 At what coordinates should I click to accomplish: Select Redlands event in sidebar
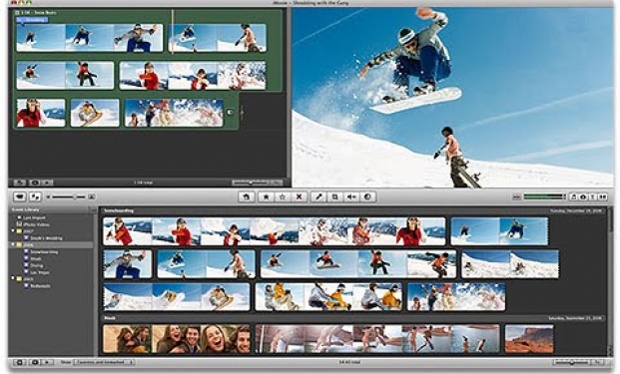click(x=40, y=286)
